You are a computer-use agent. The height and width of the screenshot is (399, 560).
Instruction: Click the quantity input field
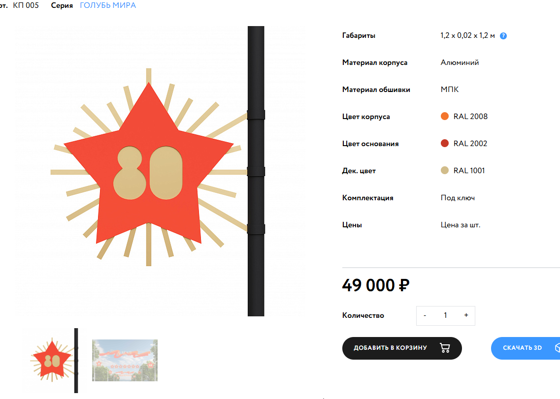445,315
